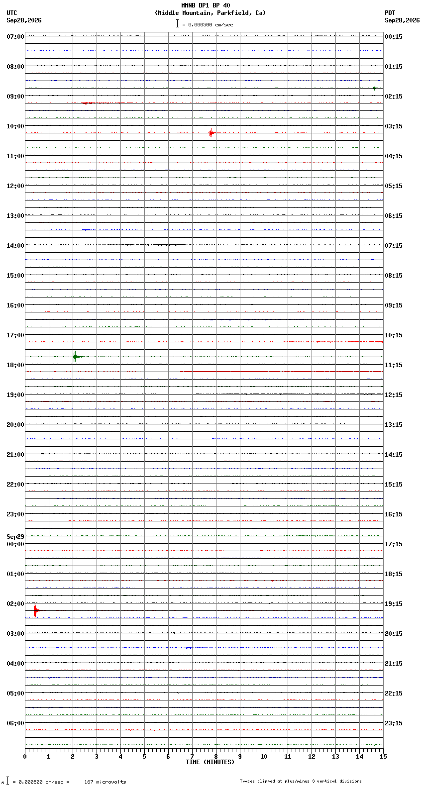423x788 pixels.
Task: Click the 10:15 PDT row label
Action: click(394, 335)
